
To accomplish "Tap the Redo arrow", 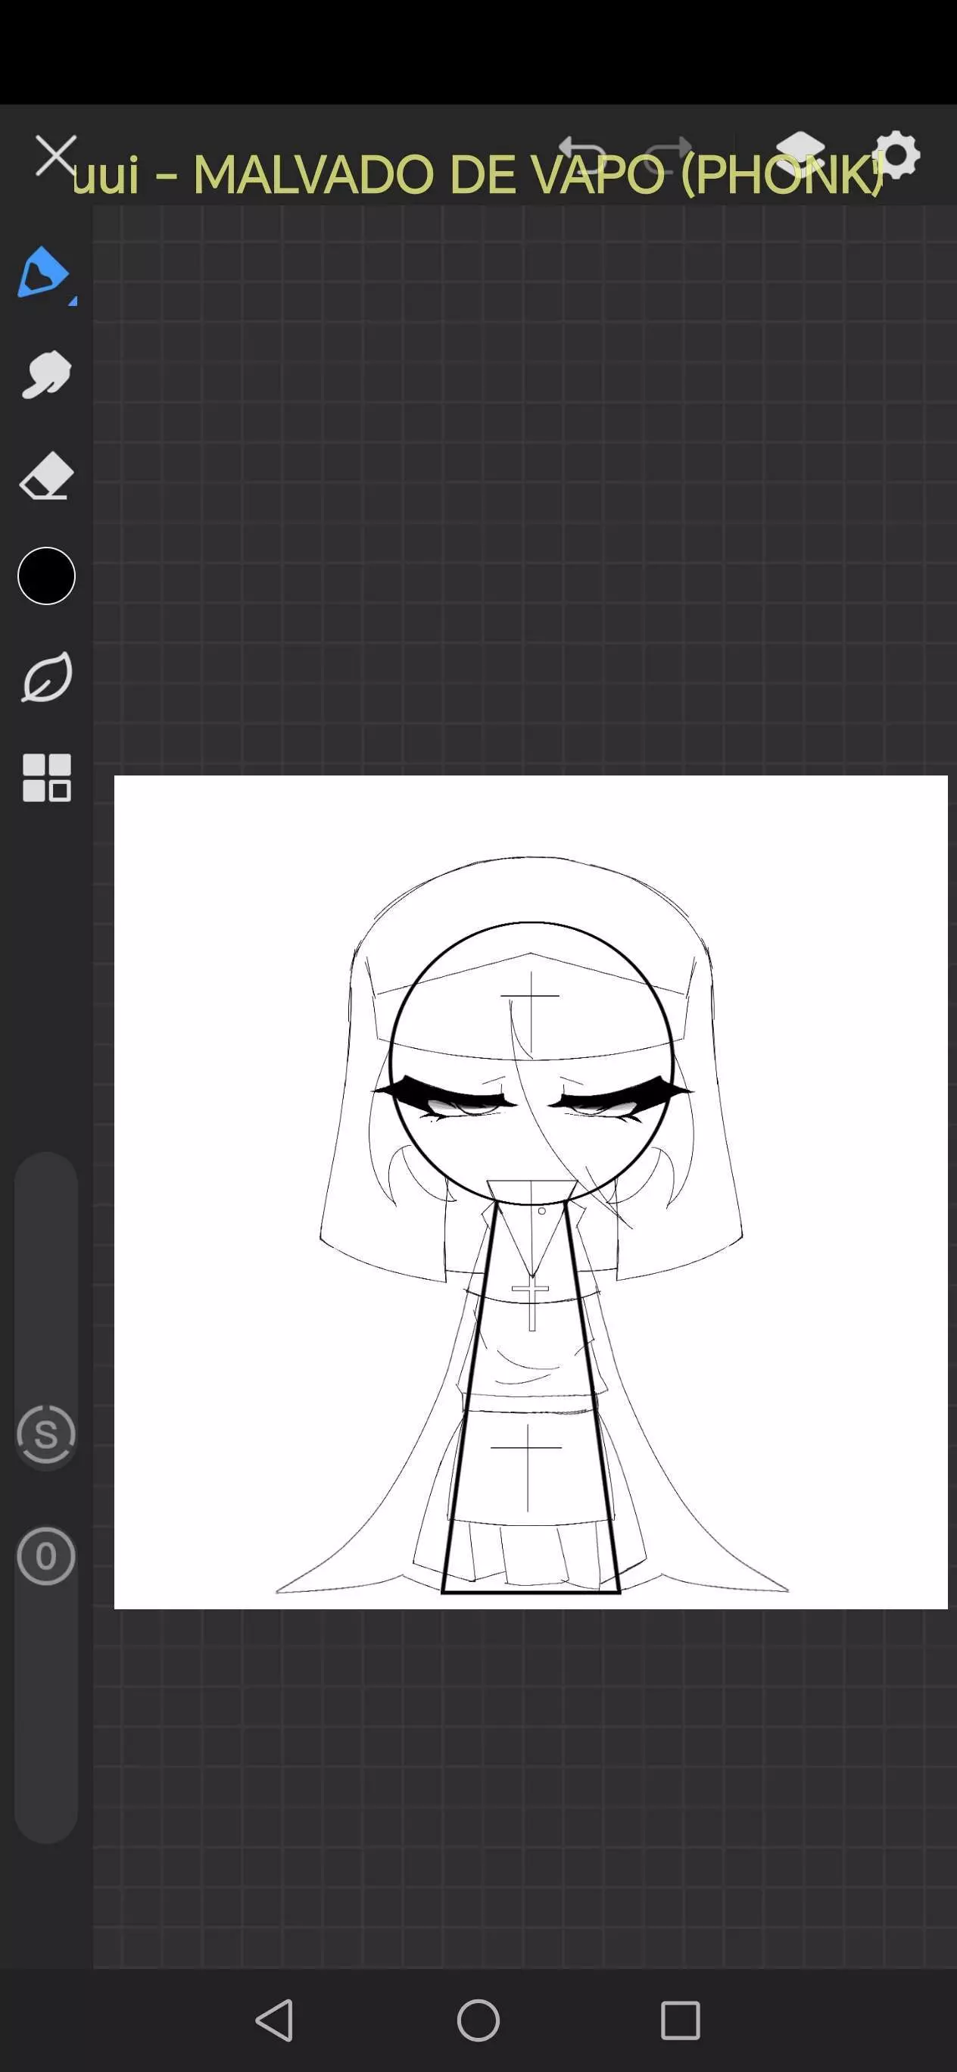I will (669, 153).
